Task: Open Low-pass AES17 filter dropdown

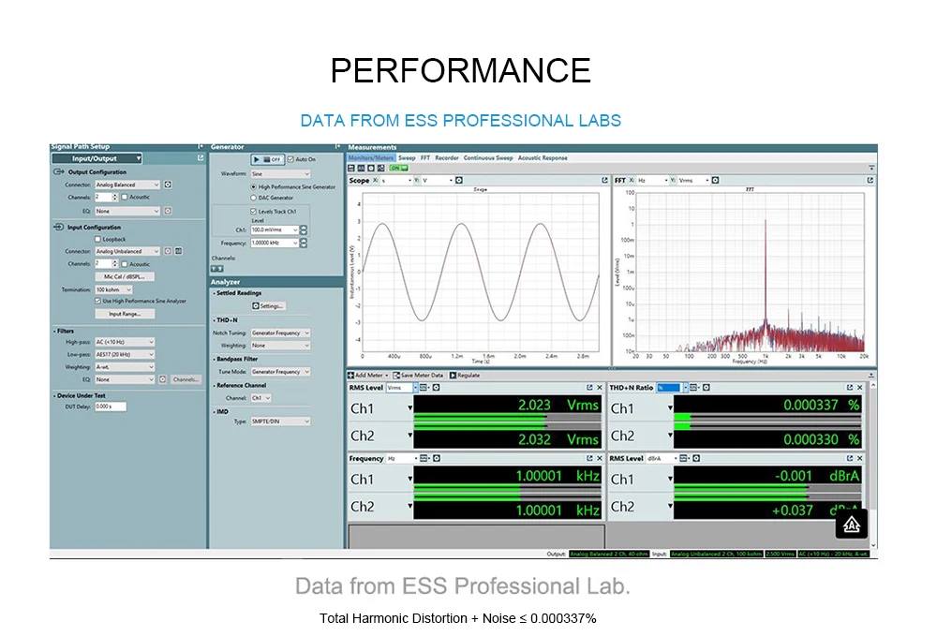Action: [x=125, y=355]
